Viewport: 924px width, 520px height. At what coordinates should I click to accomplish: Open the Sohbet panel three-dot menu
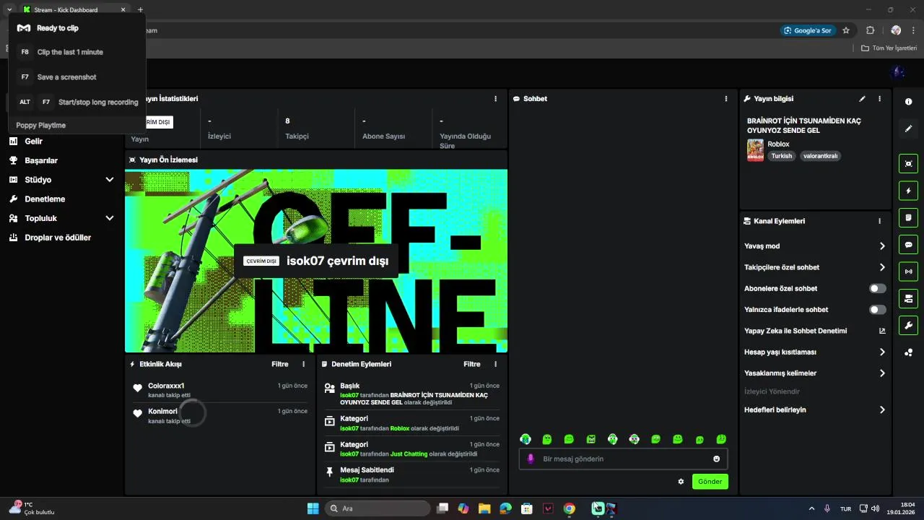pos(726,99)
